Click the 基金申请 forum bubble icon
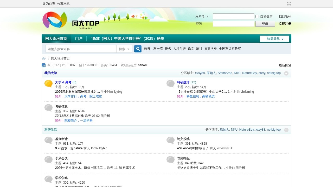Viewport: 333px width, 187px height. 48,140
